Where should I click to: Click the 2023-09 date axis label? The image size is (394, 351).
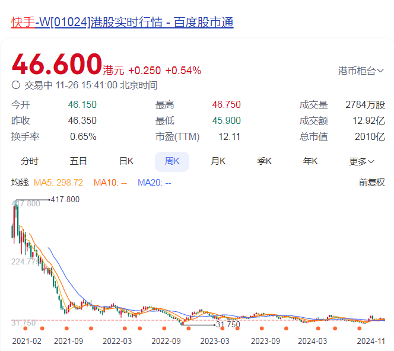pos(265,341)
